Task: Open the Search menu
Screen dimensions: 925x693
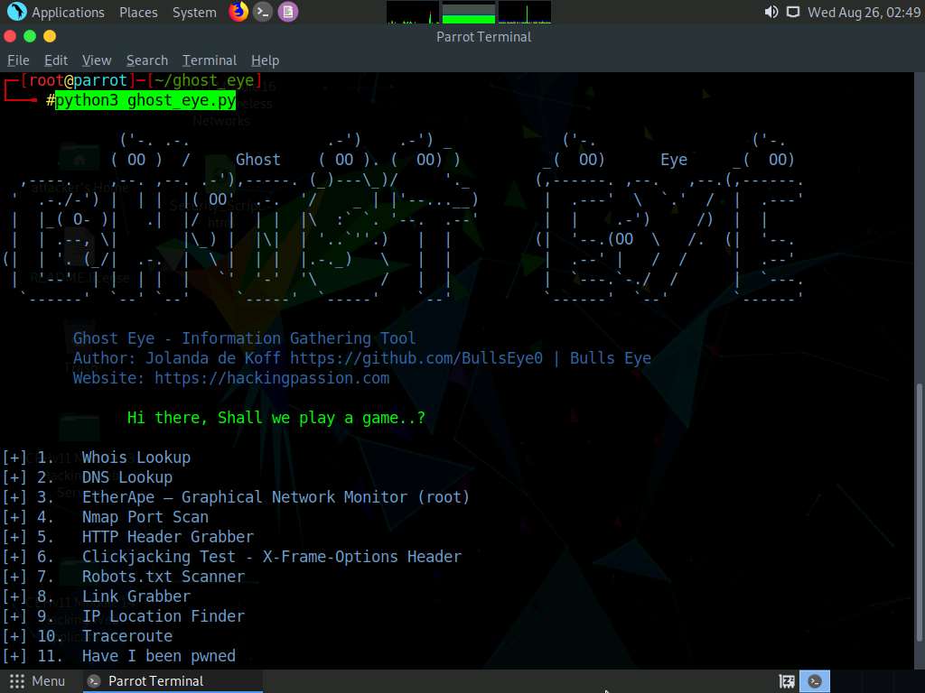Action: tap(147, 60)
